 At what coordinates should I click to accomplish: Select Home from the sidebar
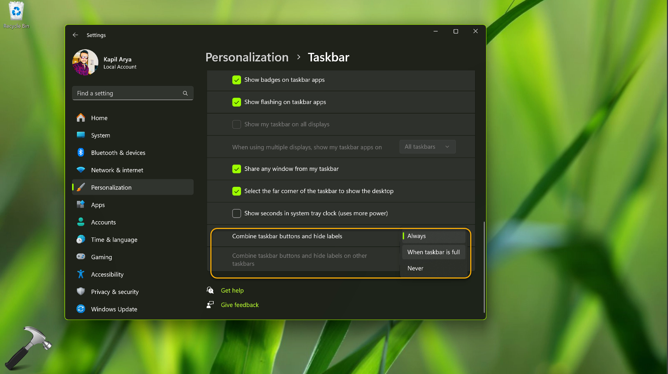tap(99, 118)
